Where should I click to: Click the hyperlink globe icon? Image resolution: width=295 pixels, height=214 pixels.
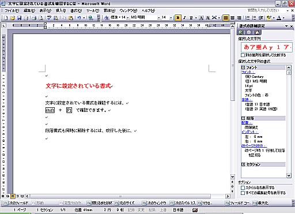pos(91,18)
